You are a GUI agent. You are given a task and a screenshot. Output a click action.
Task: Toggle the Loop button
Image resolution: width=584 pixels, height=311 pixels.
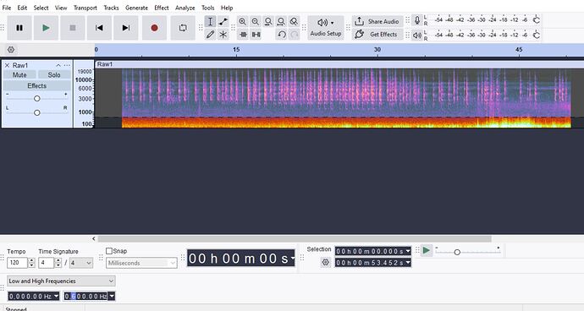tap(183, 28)
